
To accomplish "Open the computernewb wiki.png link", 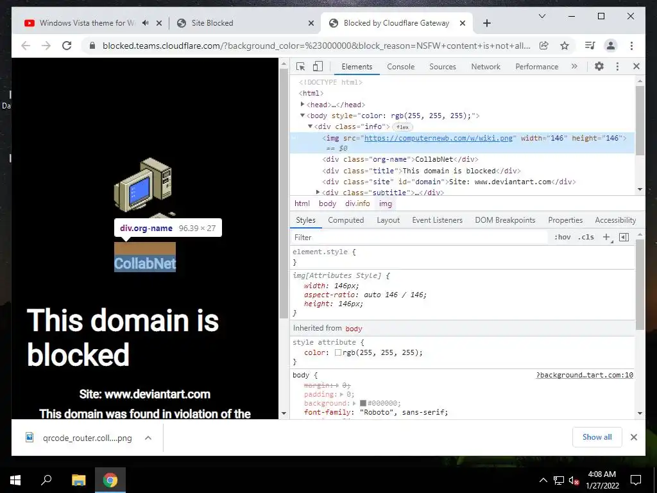I will (x=438, y=138).
